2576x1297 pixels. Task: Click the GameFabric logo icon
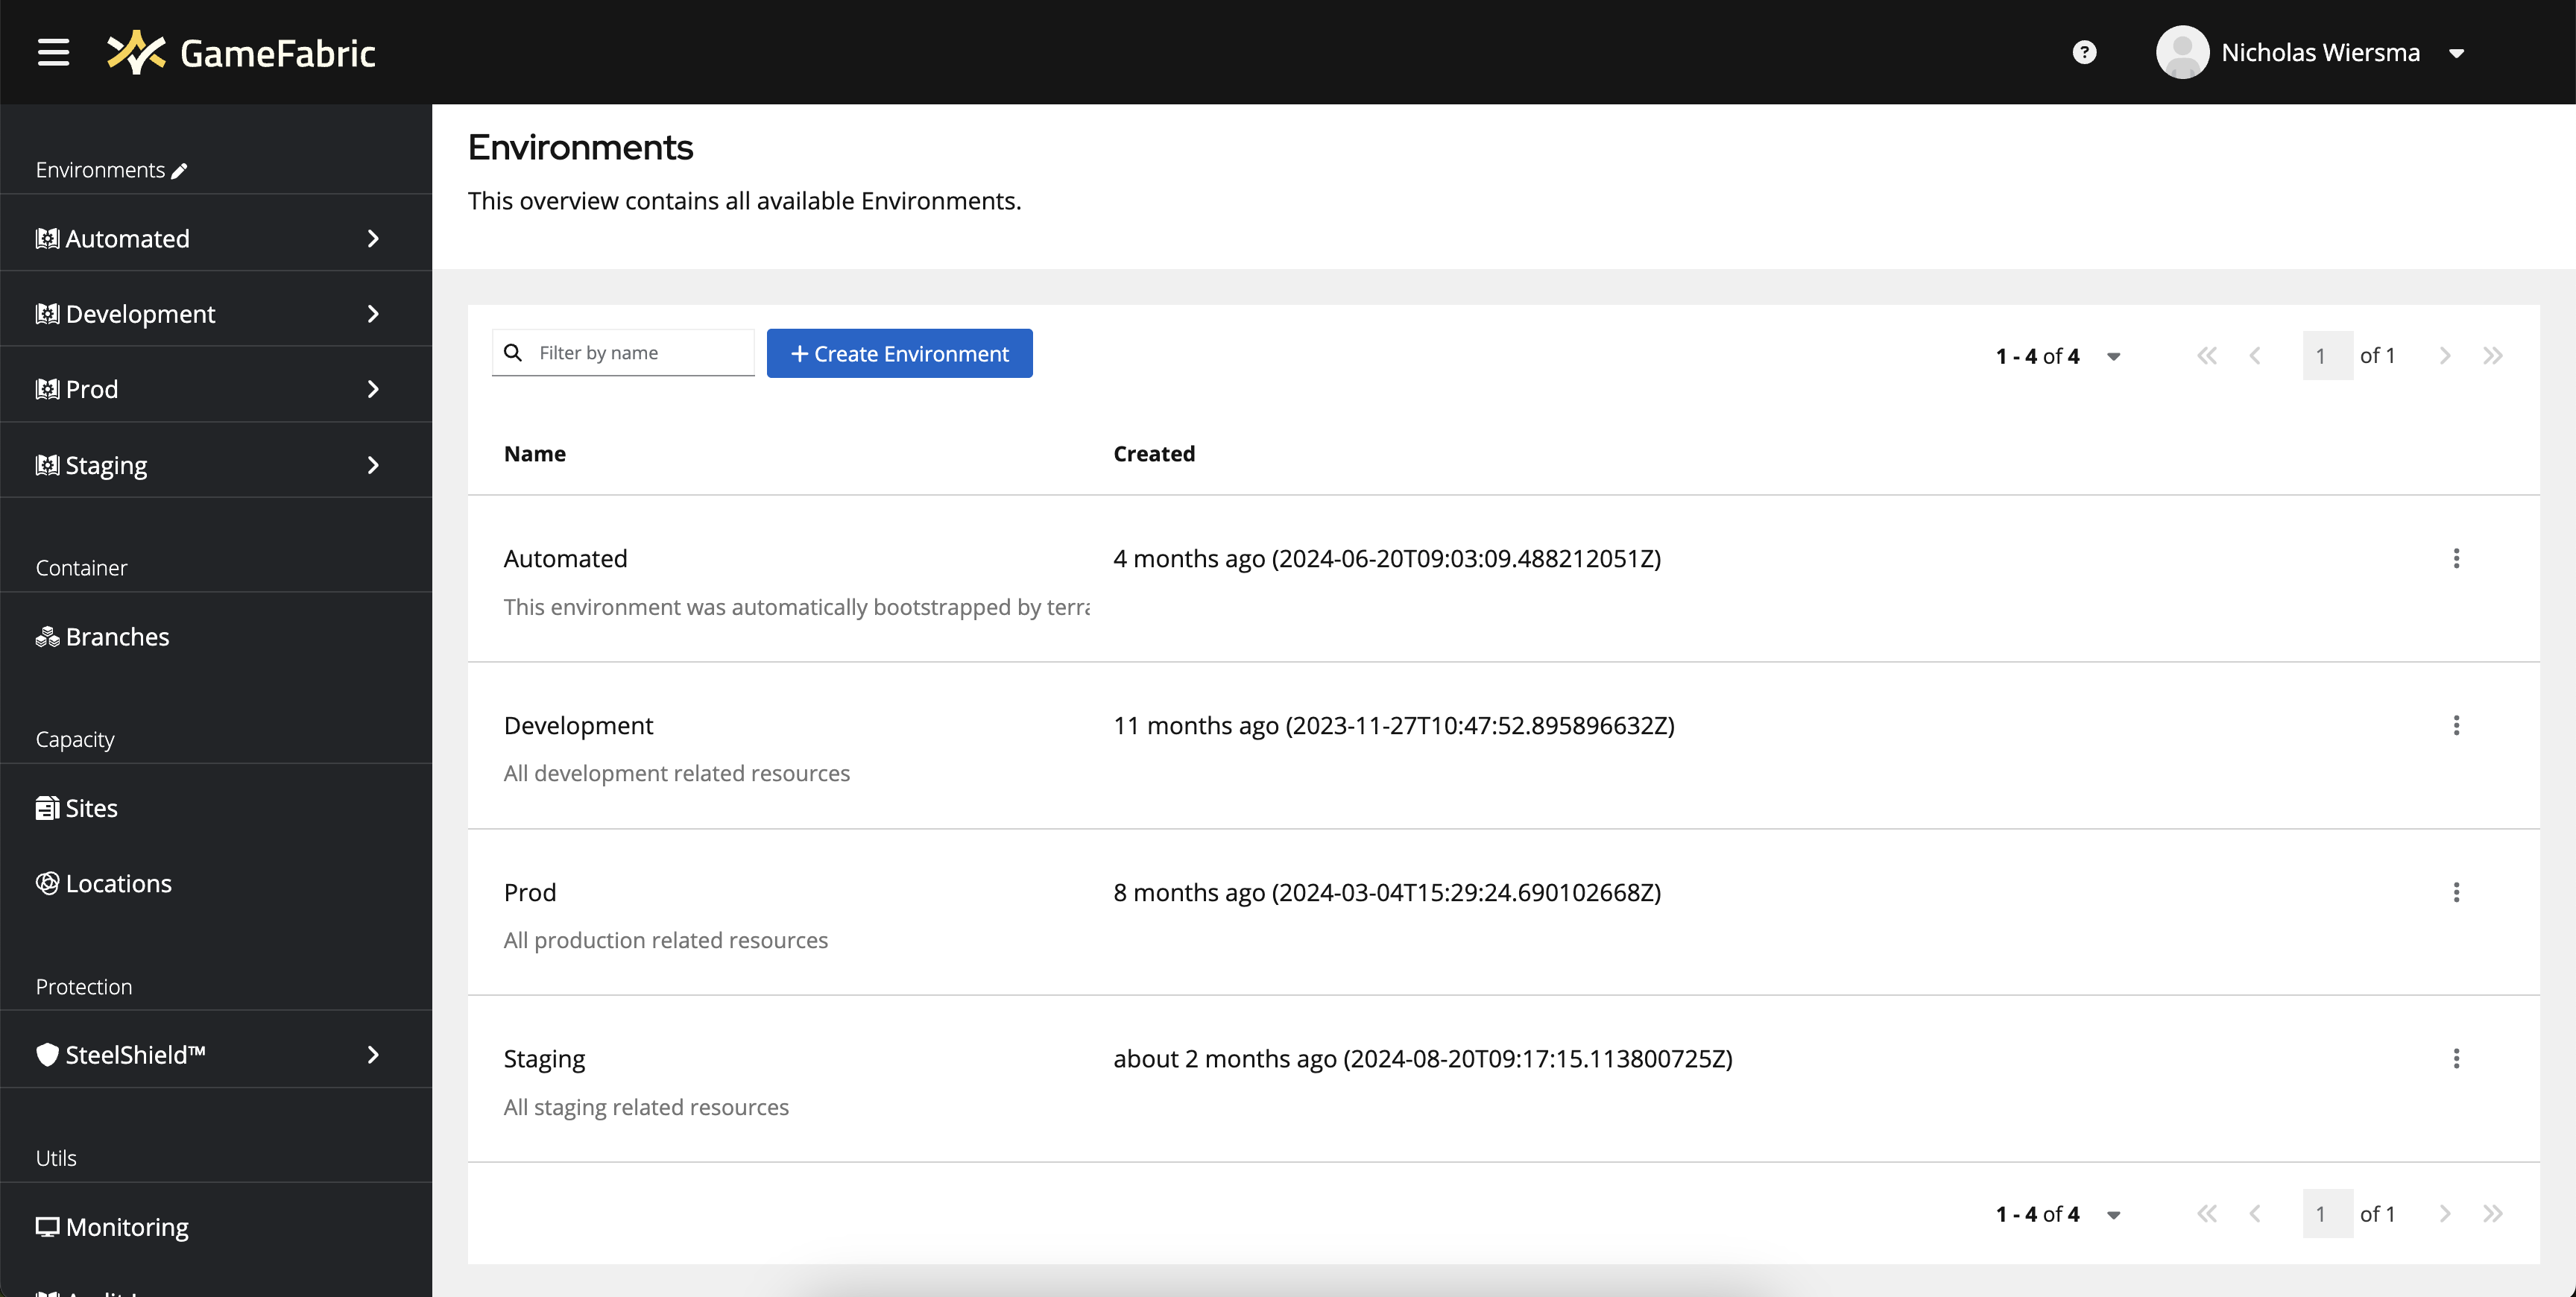coord(136,51)
